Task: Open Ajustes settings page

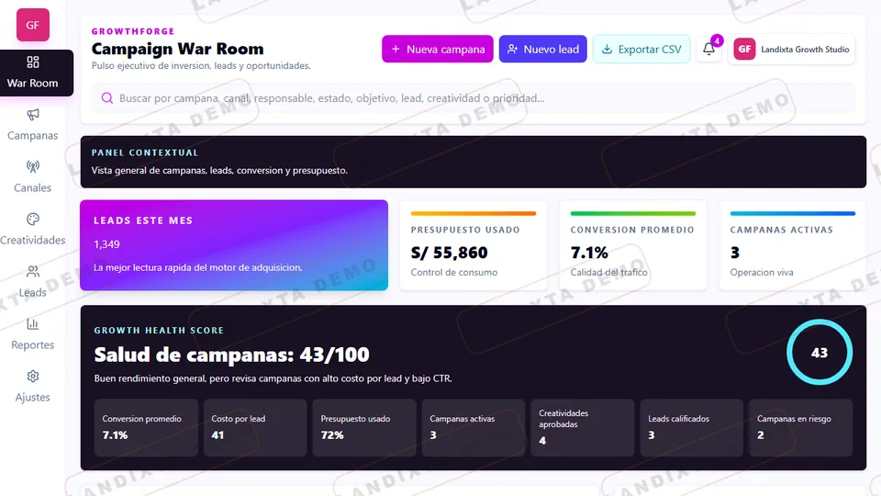Action: tap(33, 387)
